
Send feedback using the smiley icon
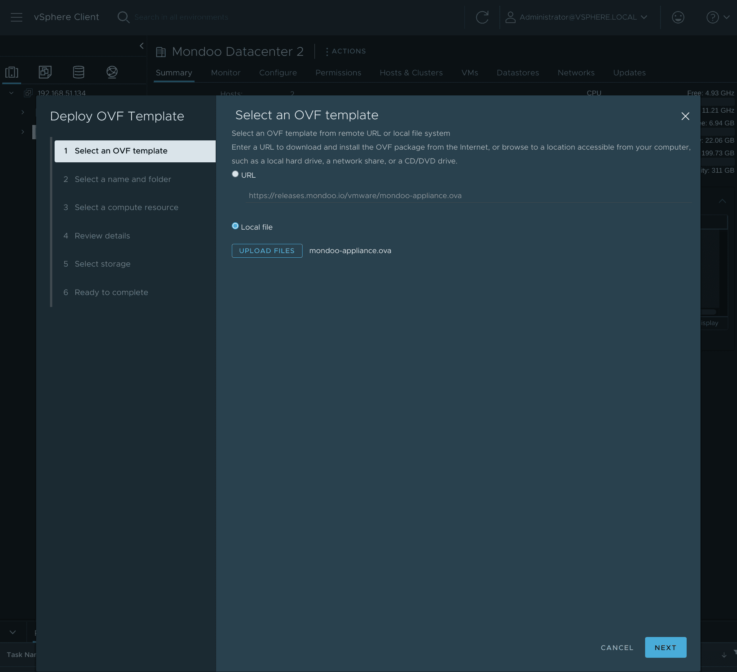(x=678, y=17)
